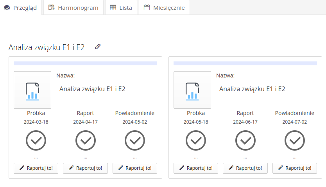Open the Przegląd tab
This screenshot has width=326, height=187.
coord(21,7)
